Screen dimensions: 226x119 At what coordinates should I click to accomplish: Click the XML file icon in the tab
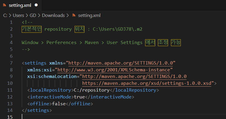pyautogui.click(x=4, y=5)
